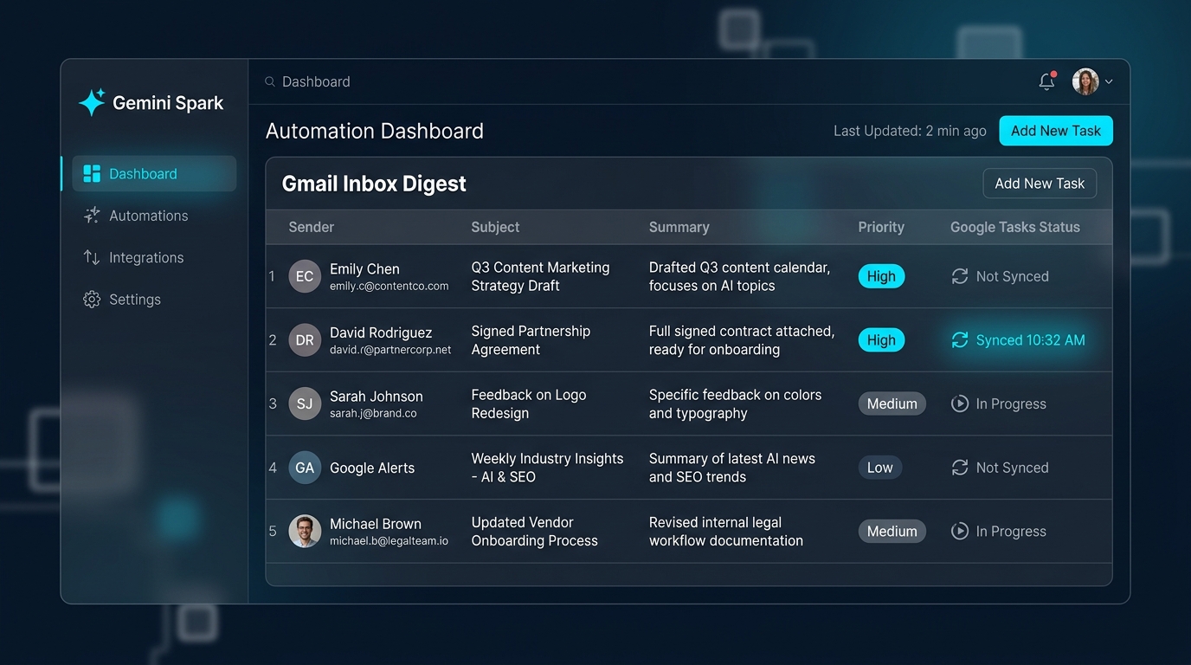Open Q3 Content Marketing Strategy Draft subject
Screen dimensions: 1191x665
(540, 276)
